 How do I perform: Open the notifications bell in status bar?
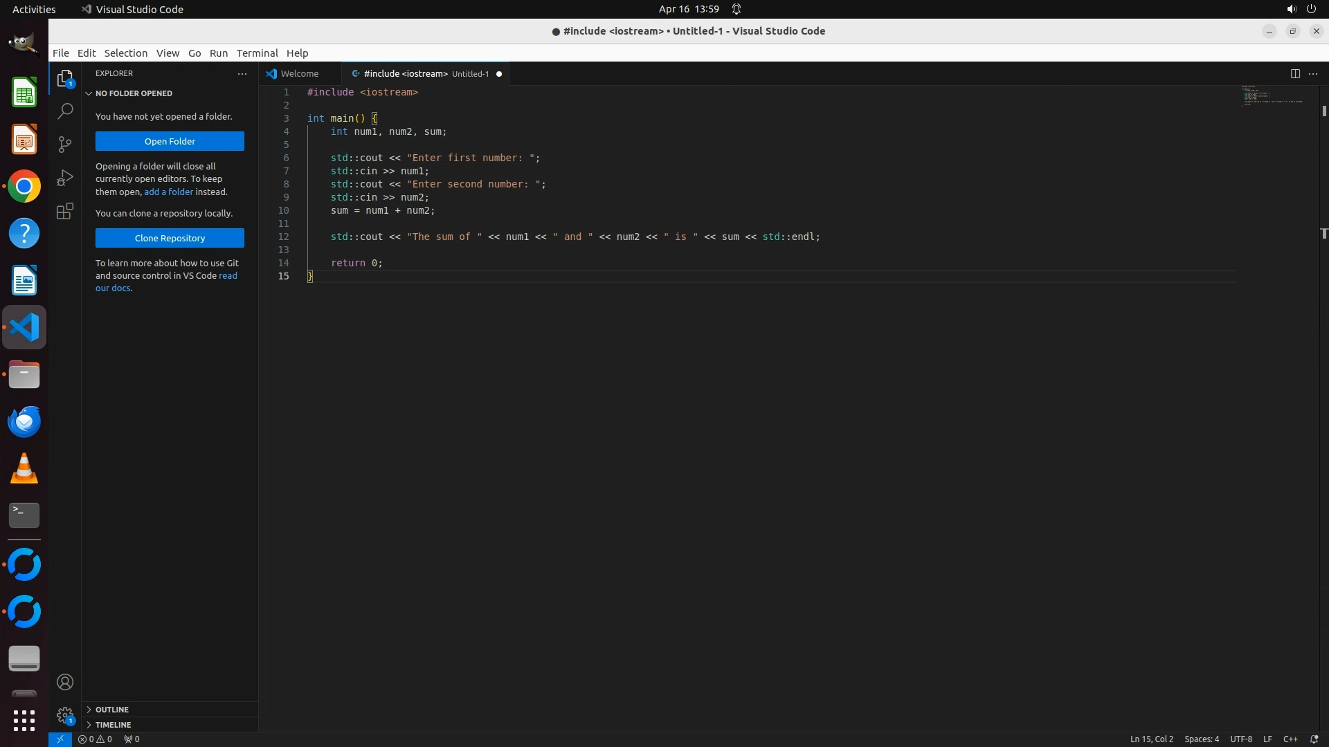click(x=1314, y=739)
